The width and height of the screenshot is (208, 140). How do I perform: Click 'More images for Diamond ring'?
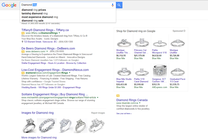coord(39,138)
